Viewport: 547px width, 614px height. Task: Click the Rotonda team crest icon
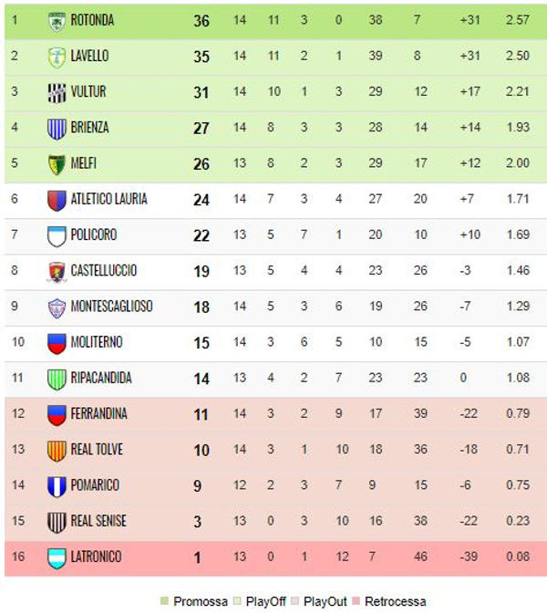point(57,21)
